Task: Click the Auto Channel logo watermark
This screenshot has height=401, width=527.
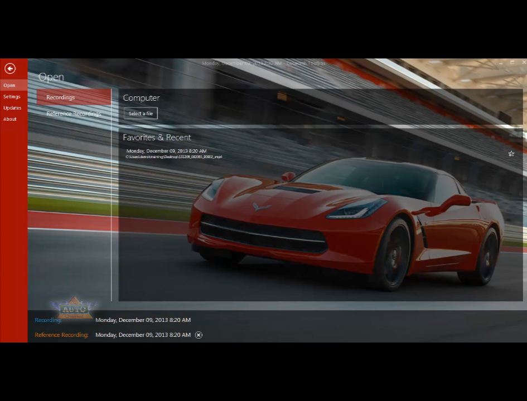Action: click(74, 307)
